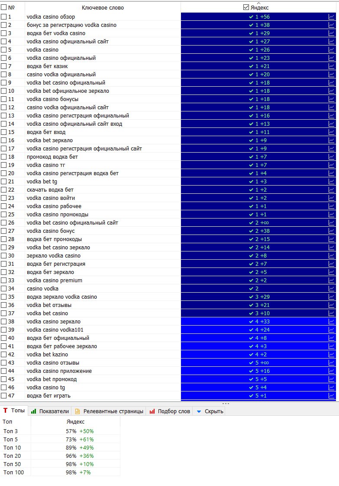Open chart icon for 'vodka casino обзор' row
This screenshot has width=339, height=486.
pyautogui.click(x=331, y=17)
